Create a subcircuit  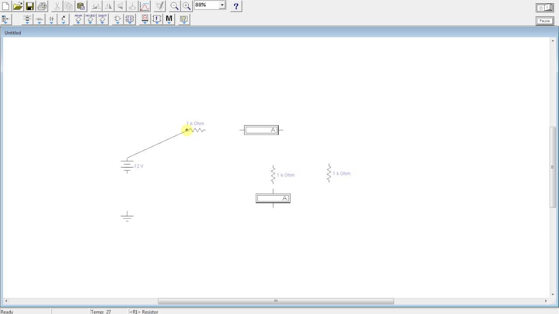click(132, 6)
